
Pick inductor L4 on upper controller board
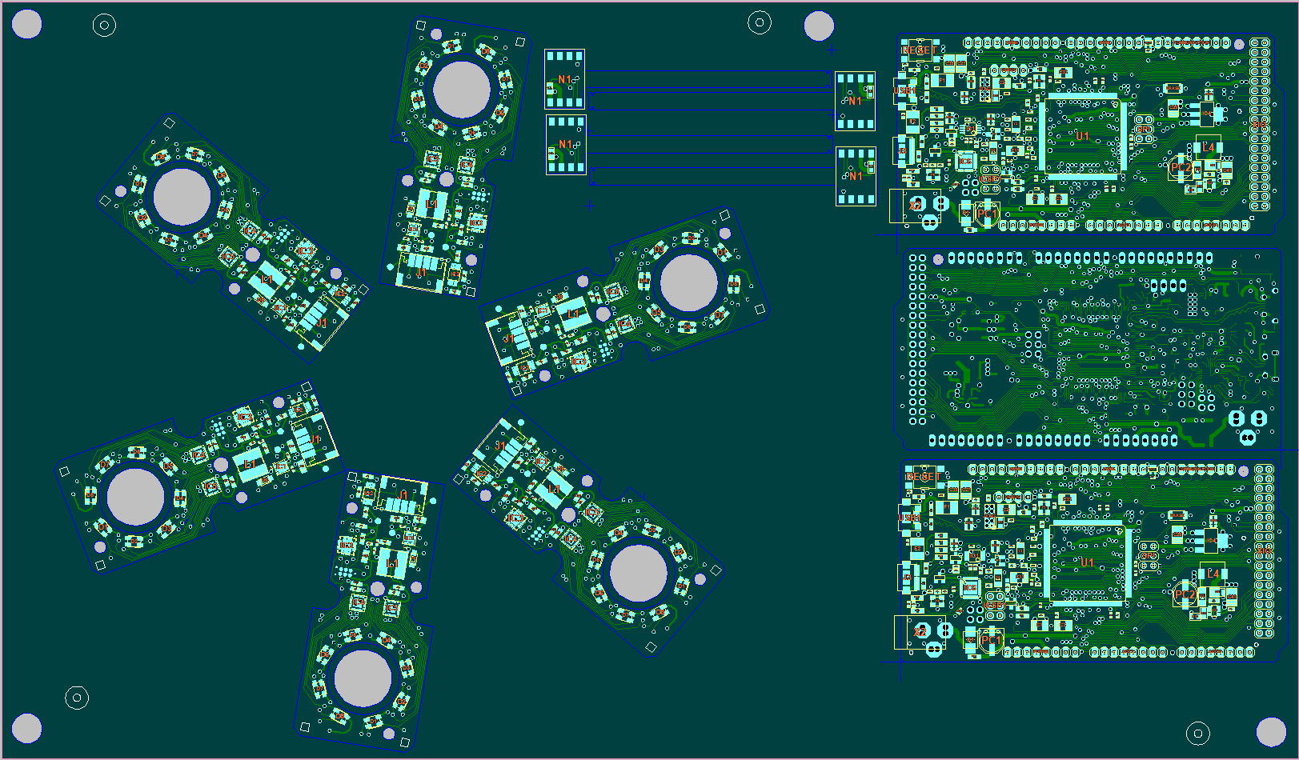1209,147
